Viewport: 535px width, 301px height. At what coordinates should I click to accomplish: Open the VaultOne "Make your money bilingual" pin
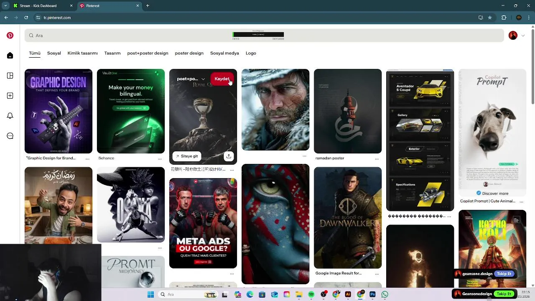click(131, 111)
